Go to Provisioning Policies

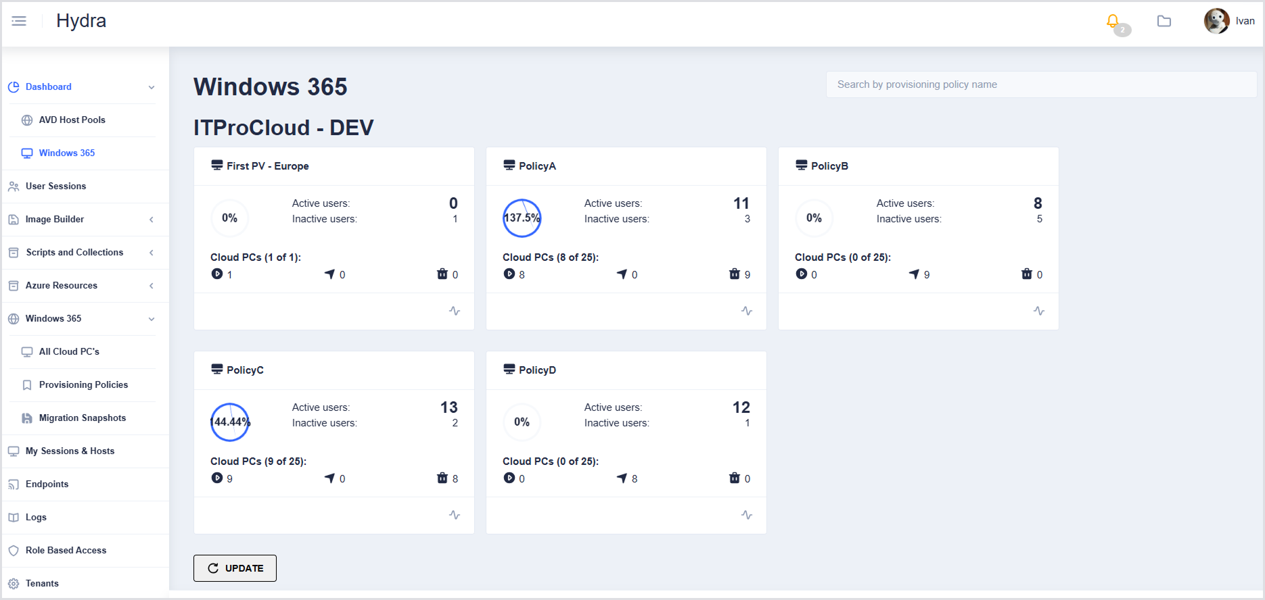pyautogui.click(x=83, y=385)
